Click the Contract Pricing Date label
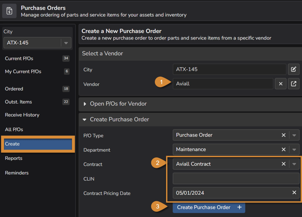Viewport: 302px width, 217px height. [x=107, y=193]
